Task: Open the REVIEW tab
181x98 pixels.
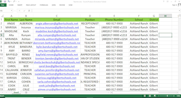Action: pyautogui.click(x=62, y=5)
